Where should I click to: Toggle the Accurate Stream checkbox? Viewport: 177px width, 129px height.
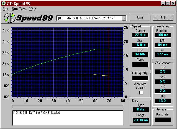141,92
